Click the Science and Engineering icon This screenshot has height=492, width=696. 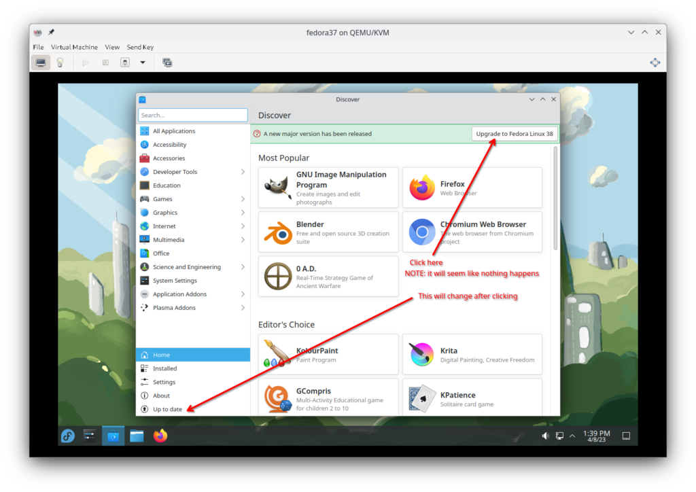coord(144,267)
